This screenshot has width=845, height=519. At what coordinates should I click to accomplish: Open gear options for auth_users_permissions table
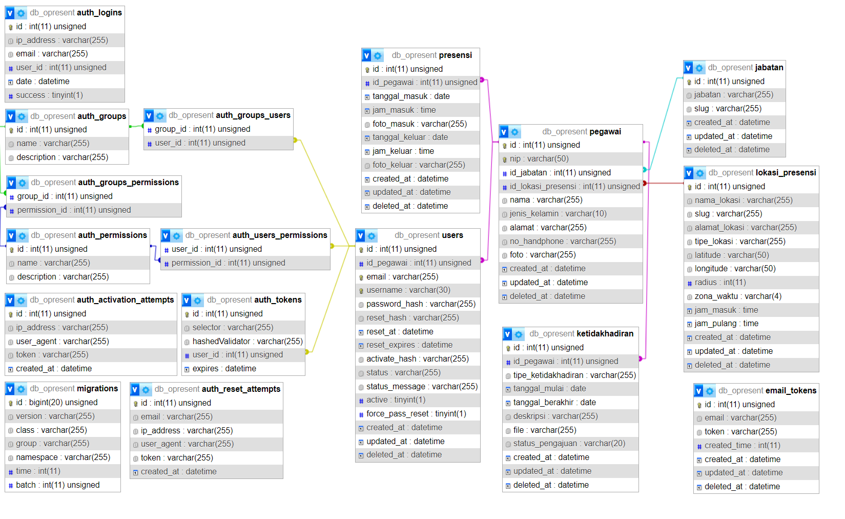[177, 235]
